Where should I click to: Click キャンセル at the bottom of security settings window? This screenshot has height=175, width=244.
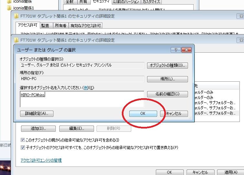tap(201, 172)
